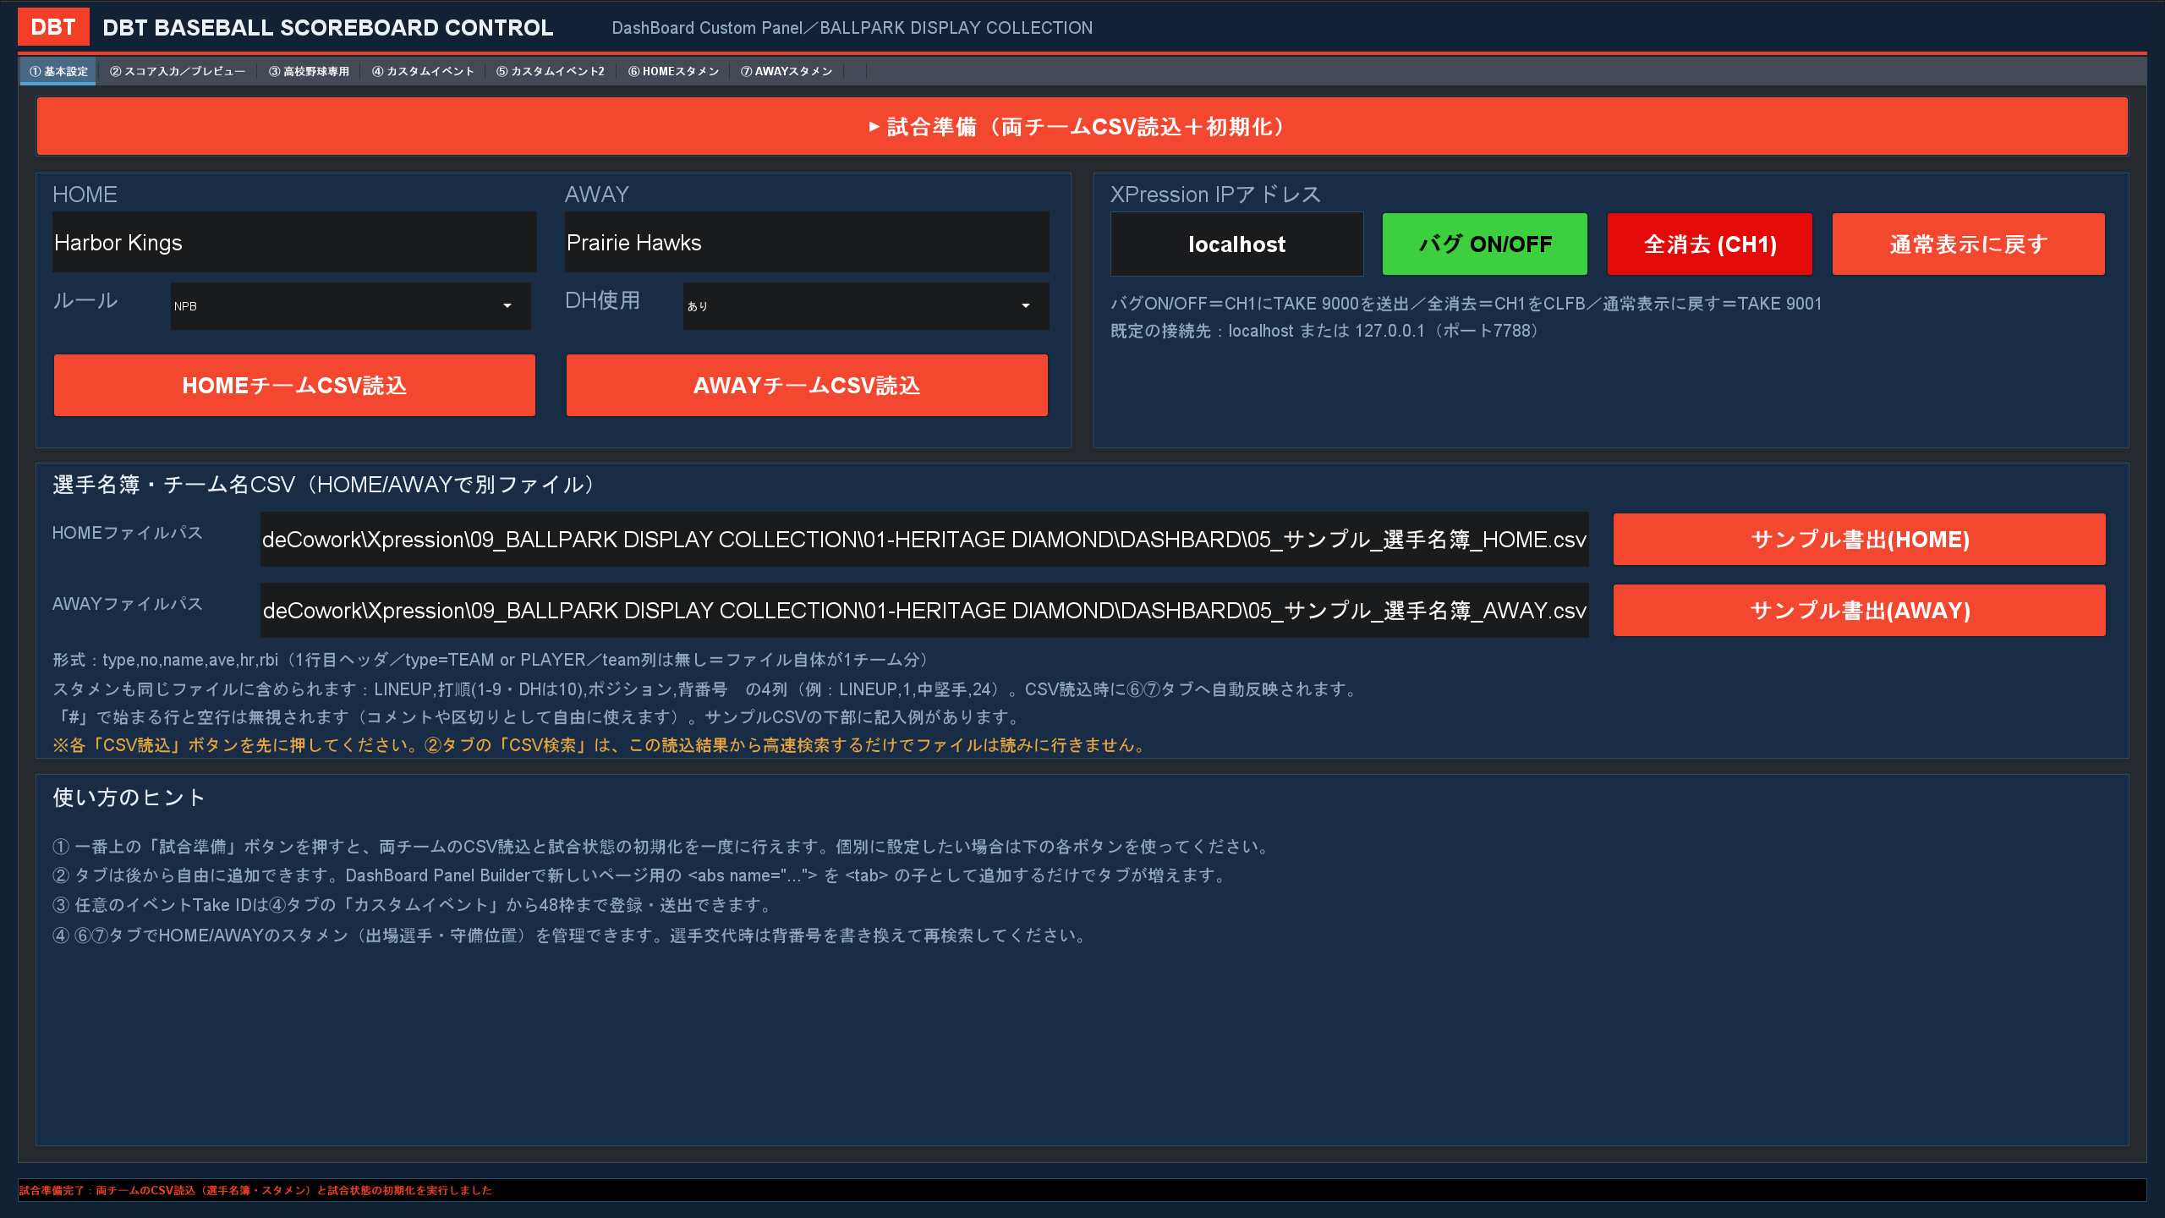This screenshot has height=1218, width=2165.
Task: Open the ③ 高校野球専用 tab
Action: coord(309,71)
